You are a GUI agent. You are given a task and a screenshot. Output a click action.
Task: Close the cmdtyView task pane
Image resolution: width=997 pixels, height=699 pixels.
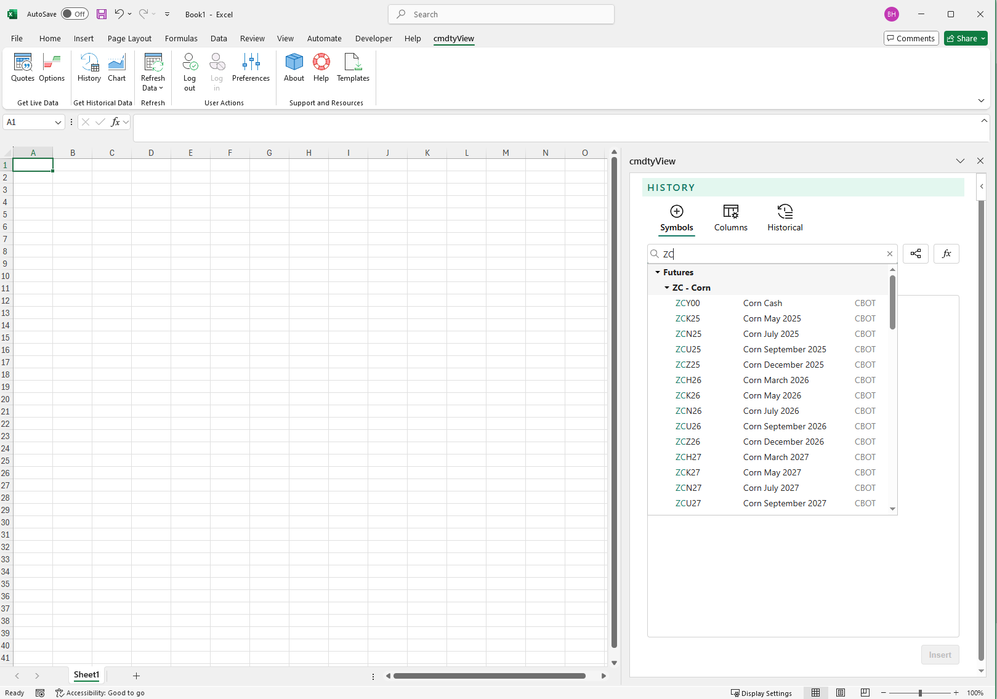tap(980, 161)
